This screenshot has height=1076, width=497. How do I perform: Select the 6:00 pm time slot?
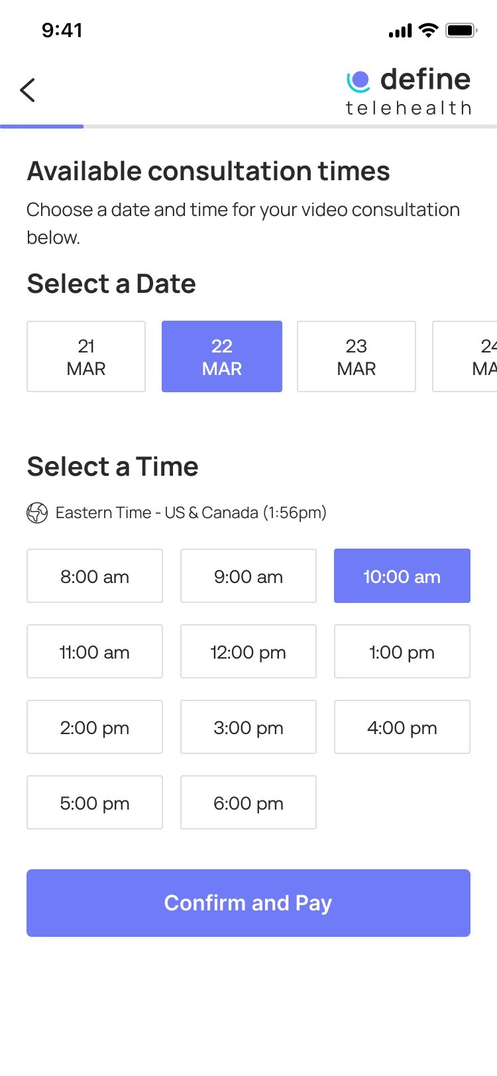[x=248, y=802]
